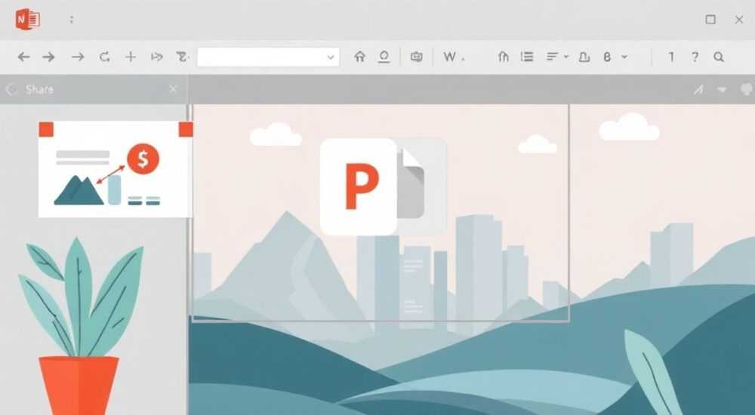Click the double-chevron skip icon after the plus
Viewport: 755px width, 415px height.
(x=157, y=57)
